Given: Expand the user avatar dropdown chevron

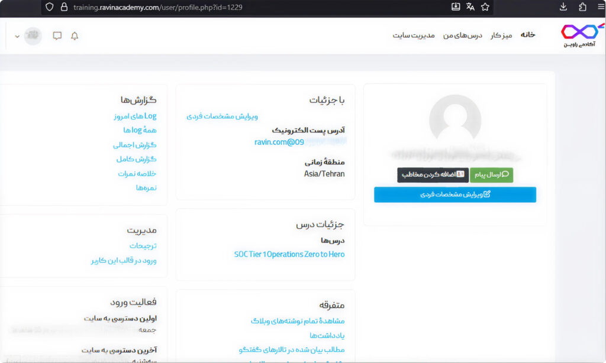Looking at the screenshot, I should pos(18,36).
